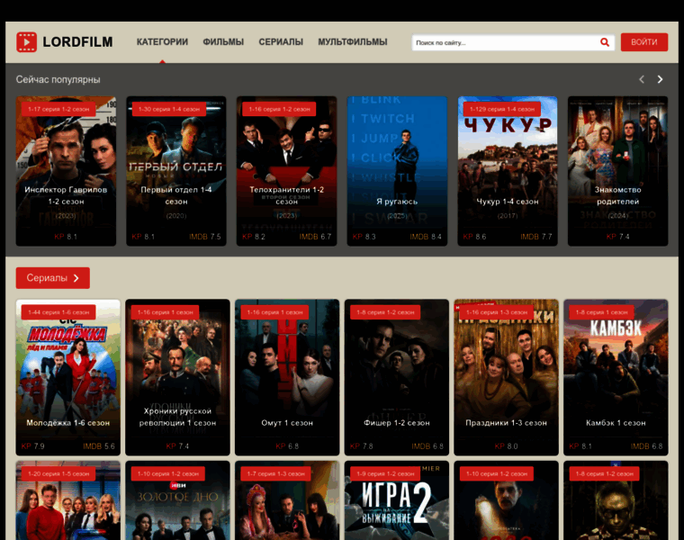Image resolution: width=684 pixels, height=540 pixels.
Task: Open Праздники 1-3 сезон card
Action: click(506, 377)
